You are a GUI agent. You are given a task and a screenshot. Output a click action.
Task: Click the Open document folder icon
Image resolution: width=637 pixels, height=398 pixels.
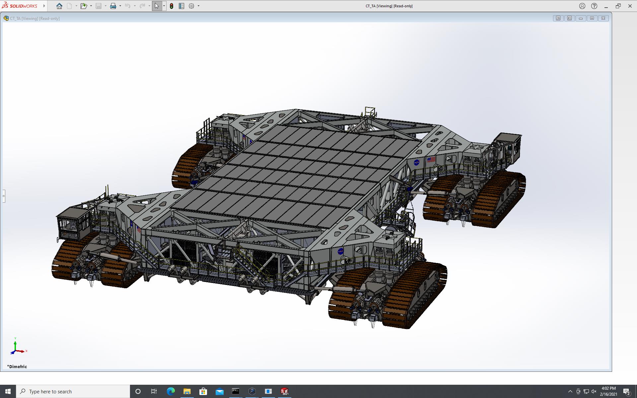tap(83, 6)
